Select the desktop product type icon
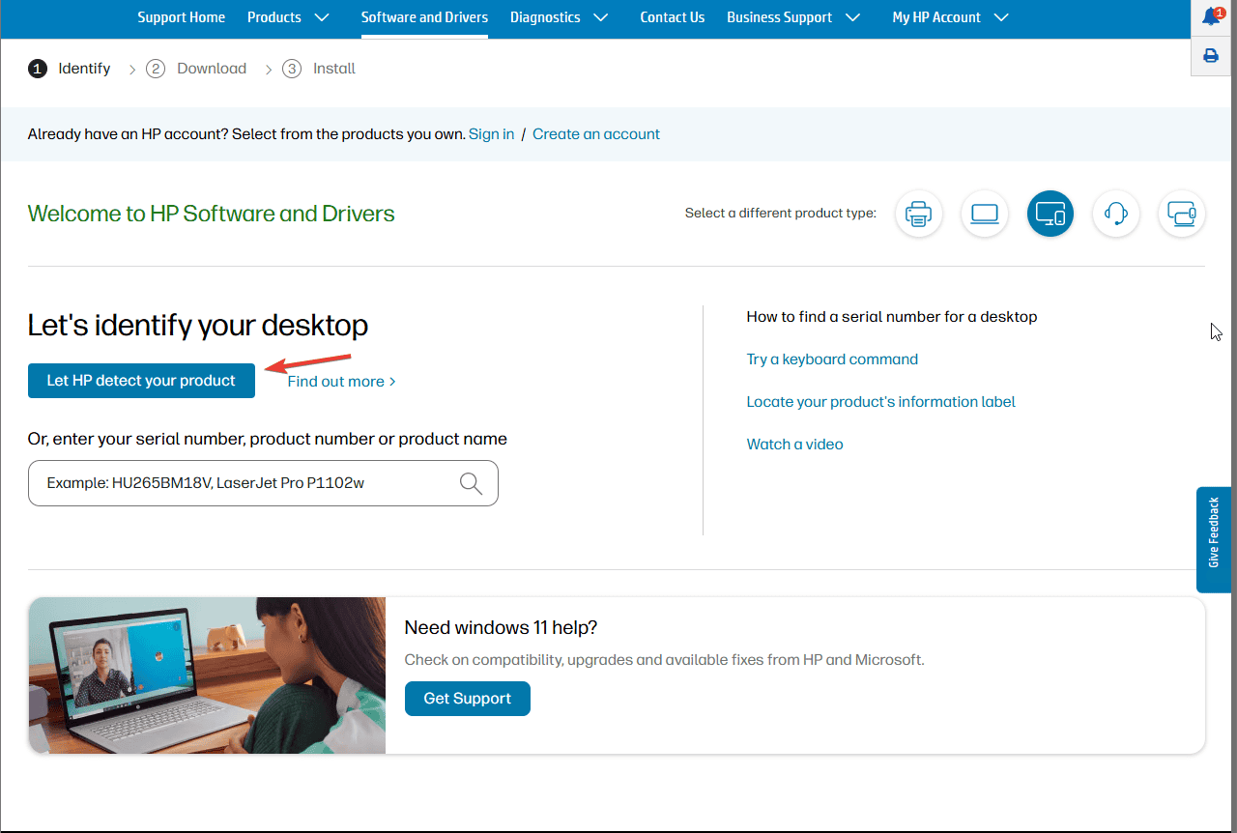Viewport: 1237px width, 833px height. point(1050,214)
